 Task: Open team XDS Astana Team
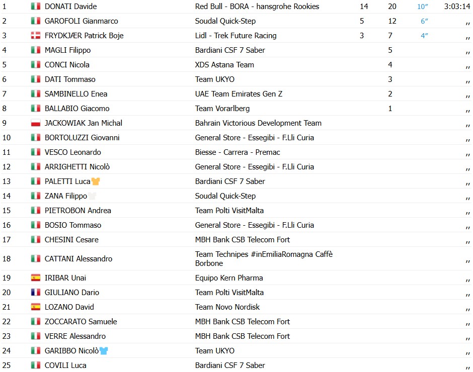[x=224, y=64]
